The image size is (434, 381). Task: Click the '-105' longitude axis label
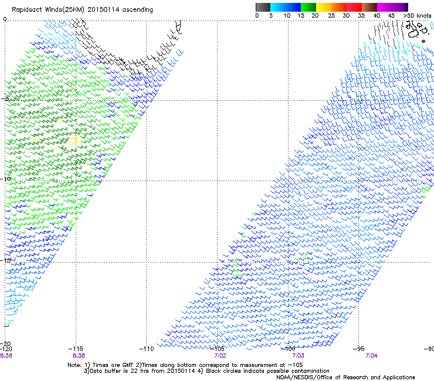click(x=217, y=349)
